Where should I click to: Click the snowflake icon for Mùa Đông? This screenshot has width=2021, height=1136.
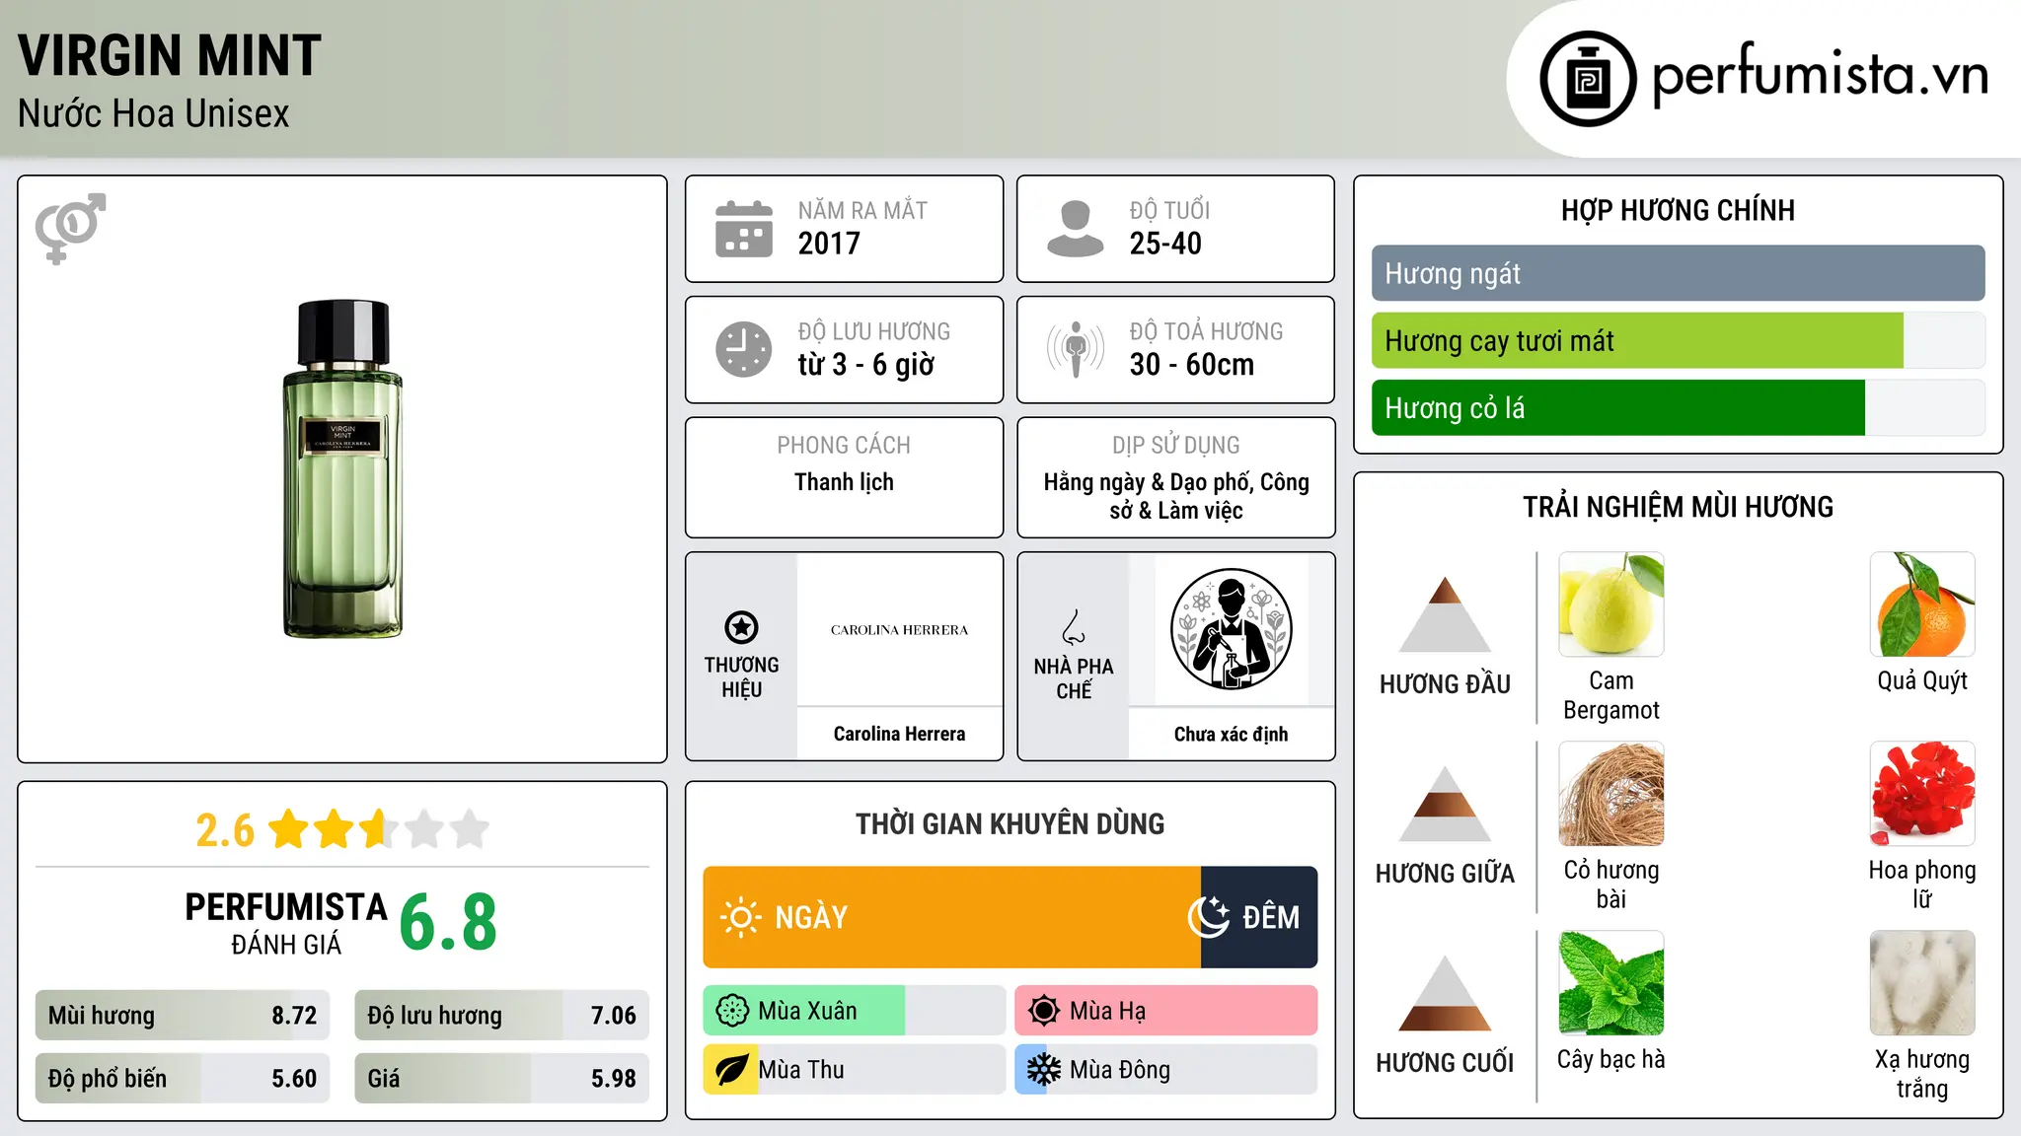1044,1070
